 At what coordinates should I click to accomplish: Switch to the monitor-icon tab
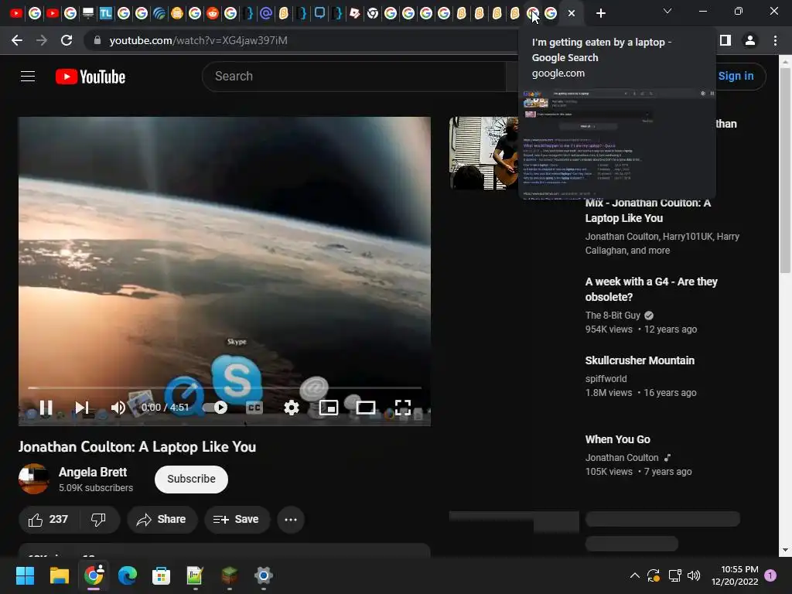[x=88, y=14]
